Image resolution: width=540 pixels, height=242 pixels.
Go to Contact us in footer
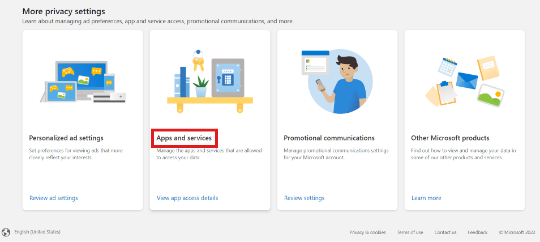pos(445,232)
